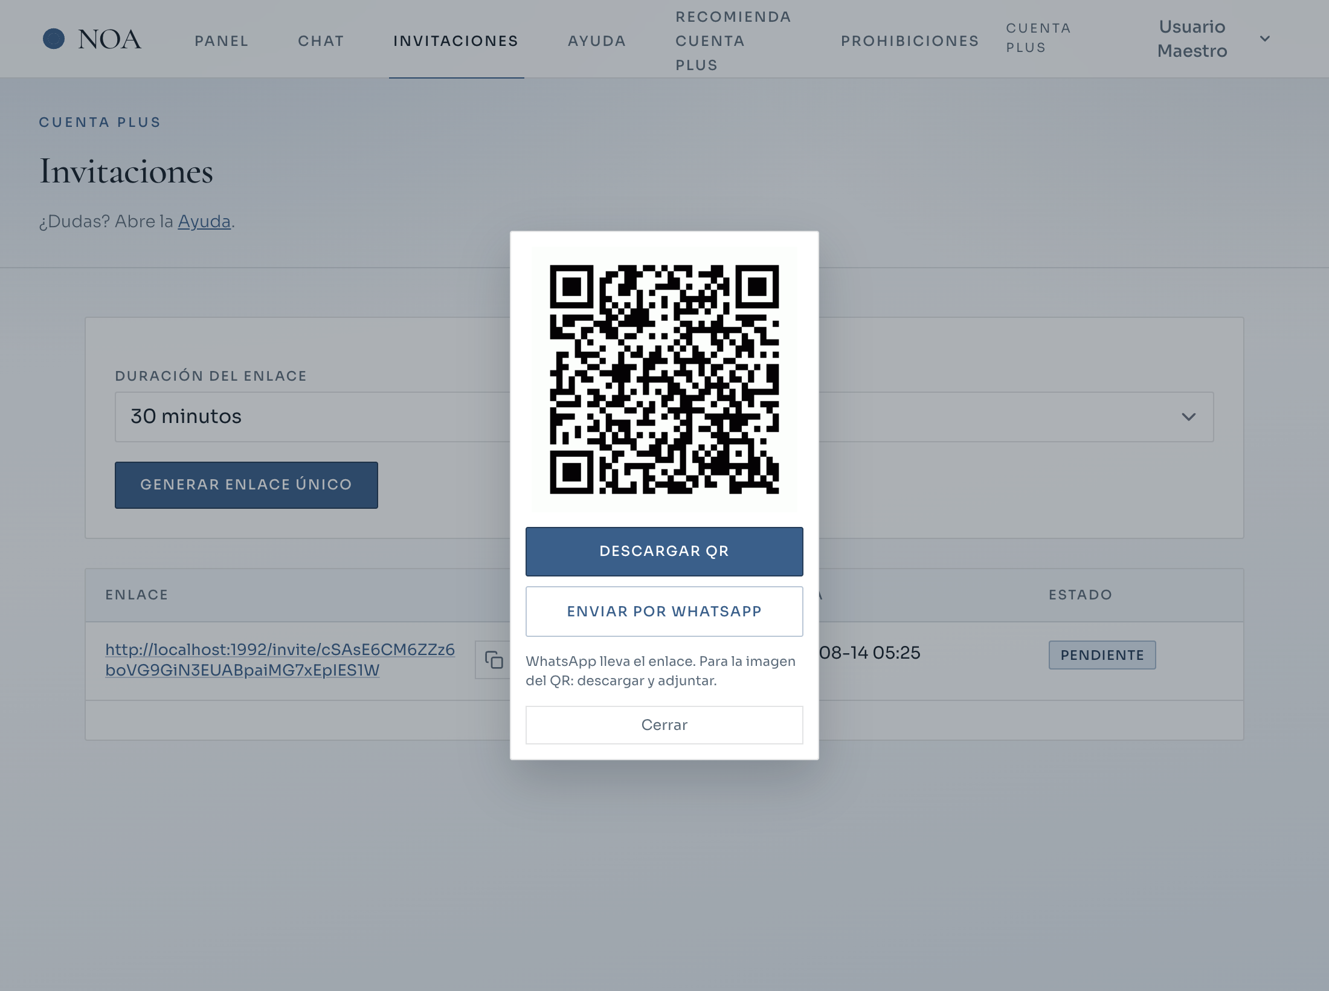
Task: Click the Enlace column header
Action: 137,595
